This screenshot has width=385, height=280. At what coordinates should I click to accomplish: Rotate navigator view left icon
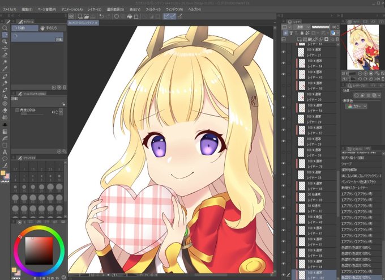(x=360, y=79)
